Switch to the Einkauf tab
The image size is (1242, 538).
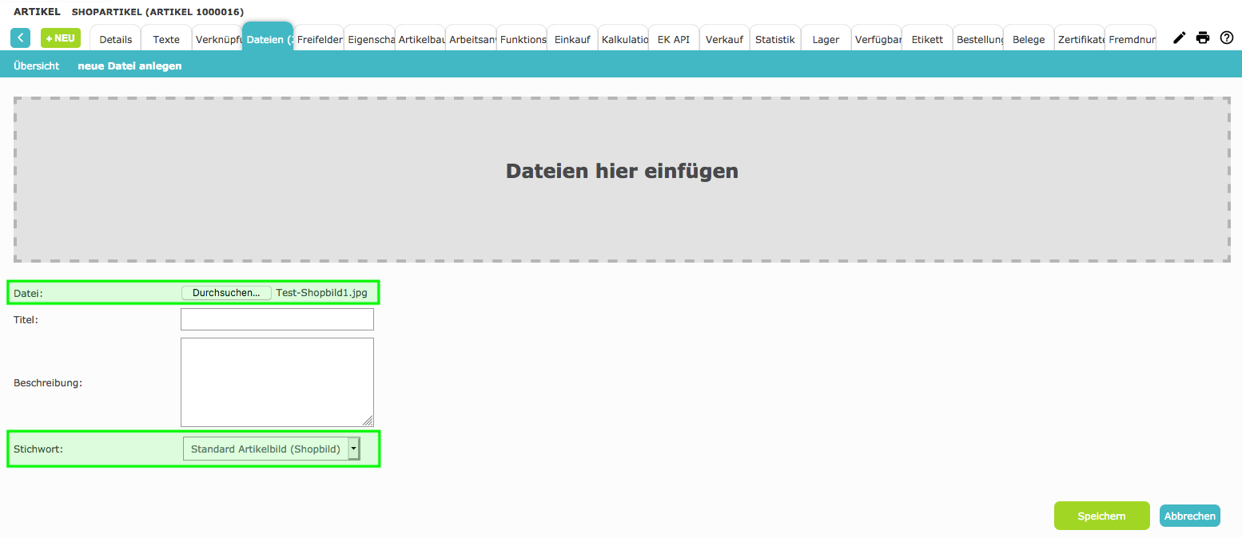click(x=572, y=39)
